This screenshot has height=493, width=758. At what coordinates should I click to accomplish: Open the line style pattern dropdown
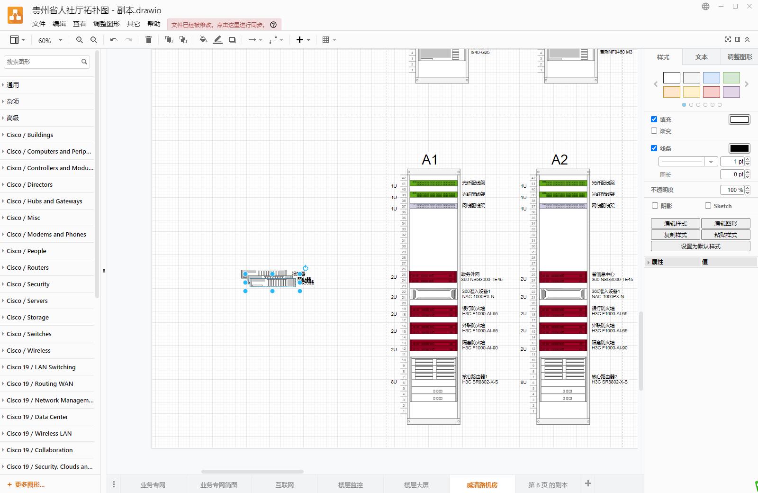688,162
